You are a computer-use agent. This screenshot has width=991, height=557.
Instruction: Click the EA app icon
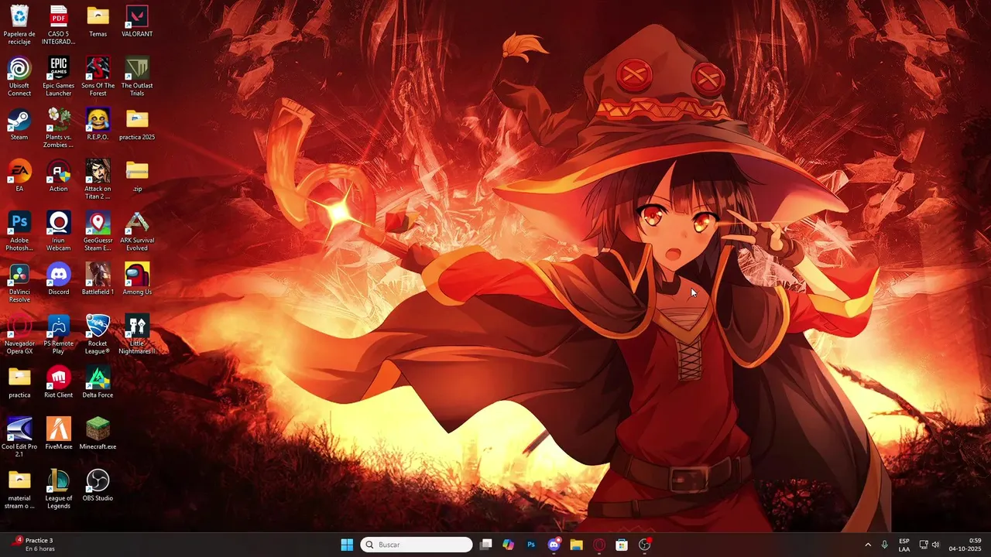[19, 175]
